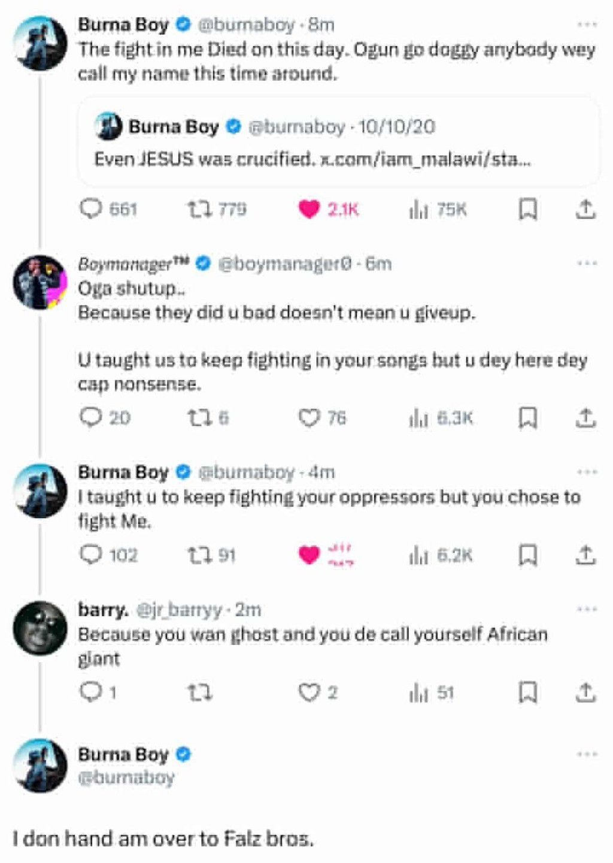Bookmark Boymanager's reply

pyautogui.click(x=529, y=418)
